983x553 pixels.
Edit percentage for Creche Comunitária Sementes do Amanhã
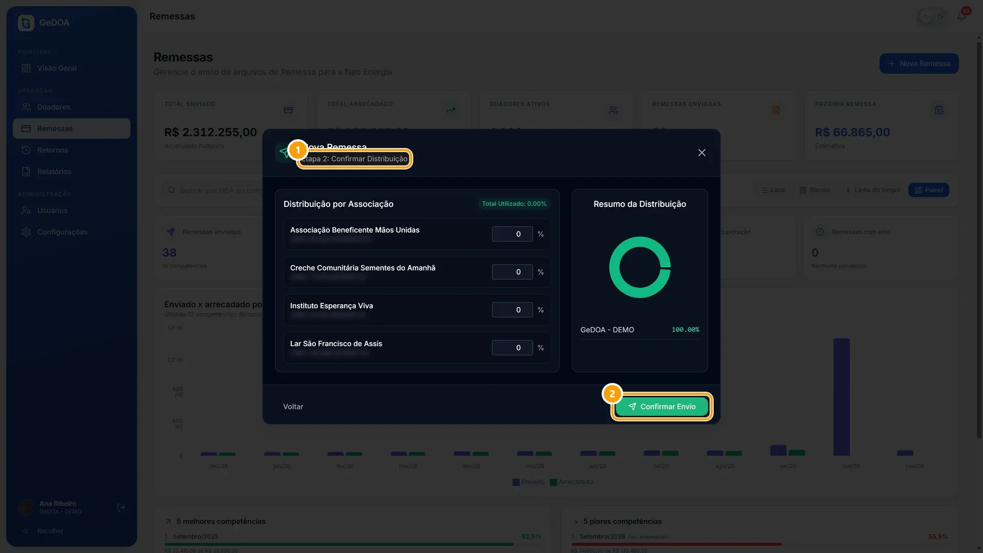[512, 272]
